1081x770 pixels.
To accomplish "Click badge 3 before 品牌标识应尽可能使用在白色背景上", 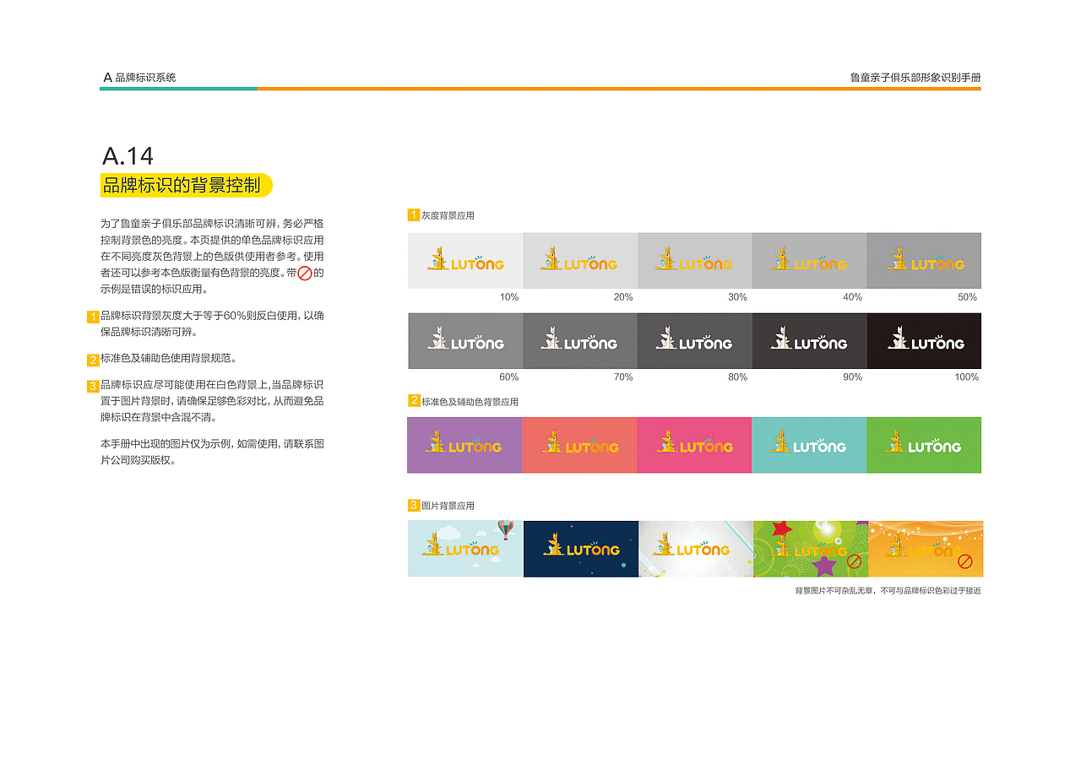I will pos(93,387).
